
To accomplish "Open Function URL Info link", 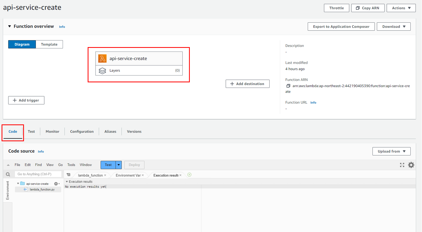I will [313, 103].
